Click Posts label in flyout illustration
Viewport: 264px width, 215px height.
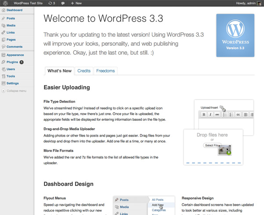[124, 200]
